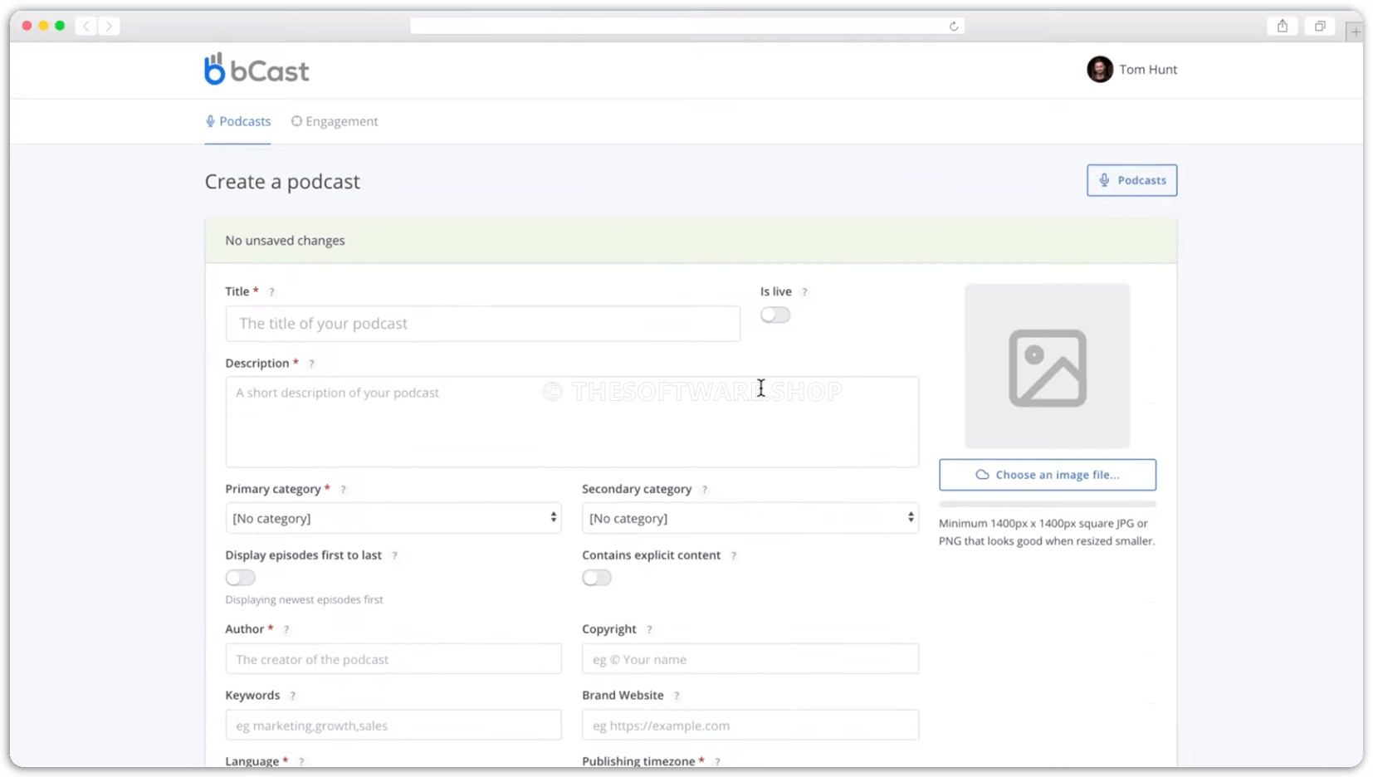Click the help icon beside Is live
The height and width of the screenshot is (777, 1373).
tap(804, 292)
